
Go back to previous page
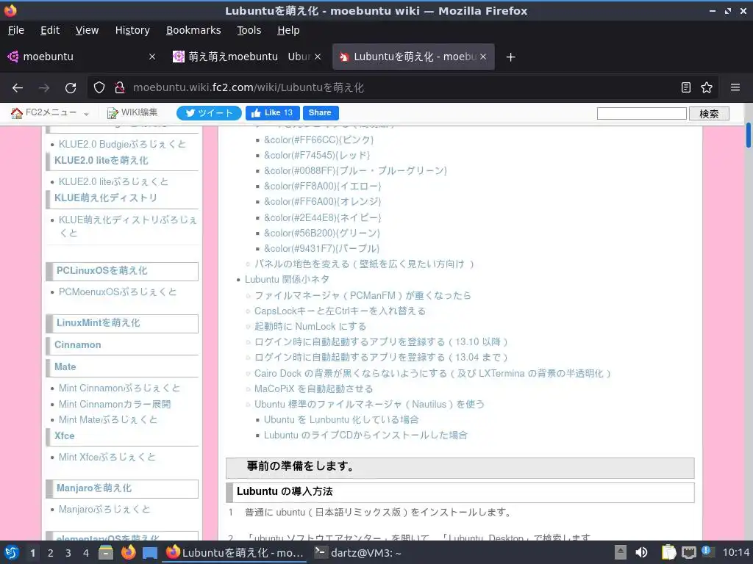(18, 88)
